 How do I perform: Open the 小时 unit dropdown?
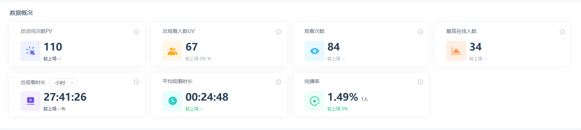63,83
